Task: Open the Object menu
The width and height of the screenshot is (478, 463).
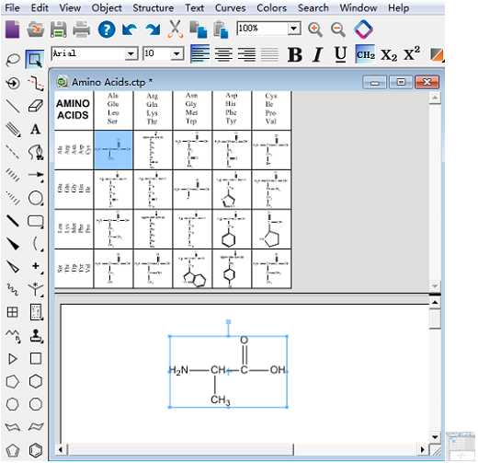Action: [107, 7]
